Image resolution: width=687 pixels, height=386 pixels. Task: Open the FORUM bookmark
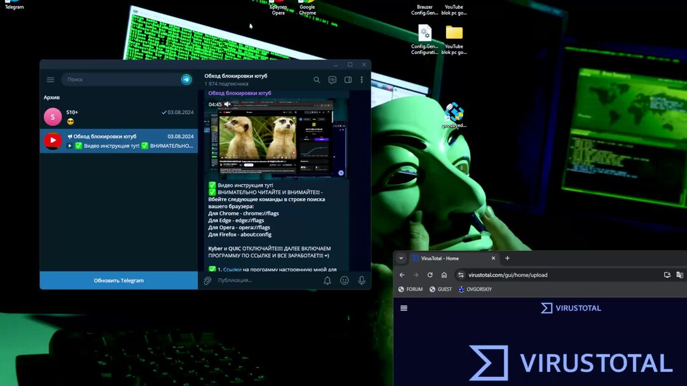pos(410,289)
